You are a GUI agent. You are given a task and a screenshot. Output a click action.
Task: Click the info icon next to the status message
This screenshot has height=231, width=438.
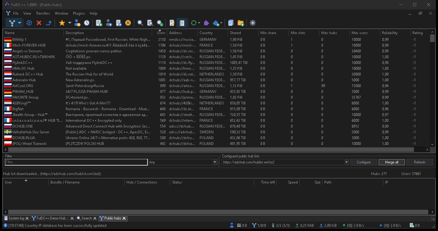pos(5,226)
